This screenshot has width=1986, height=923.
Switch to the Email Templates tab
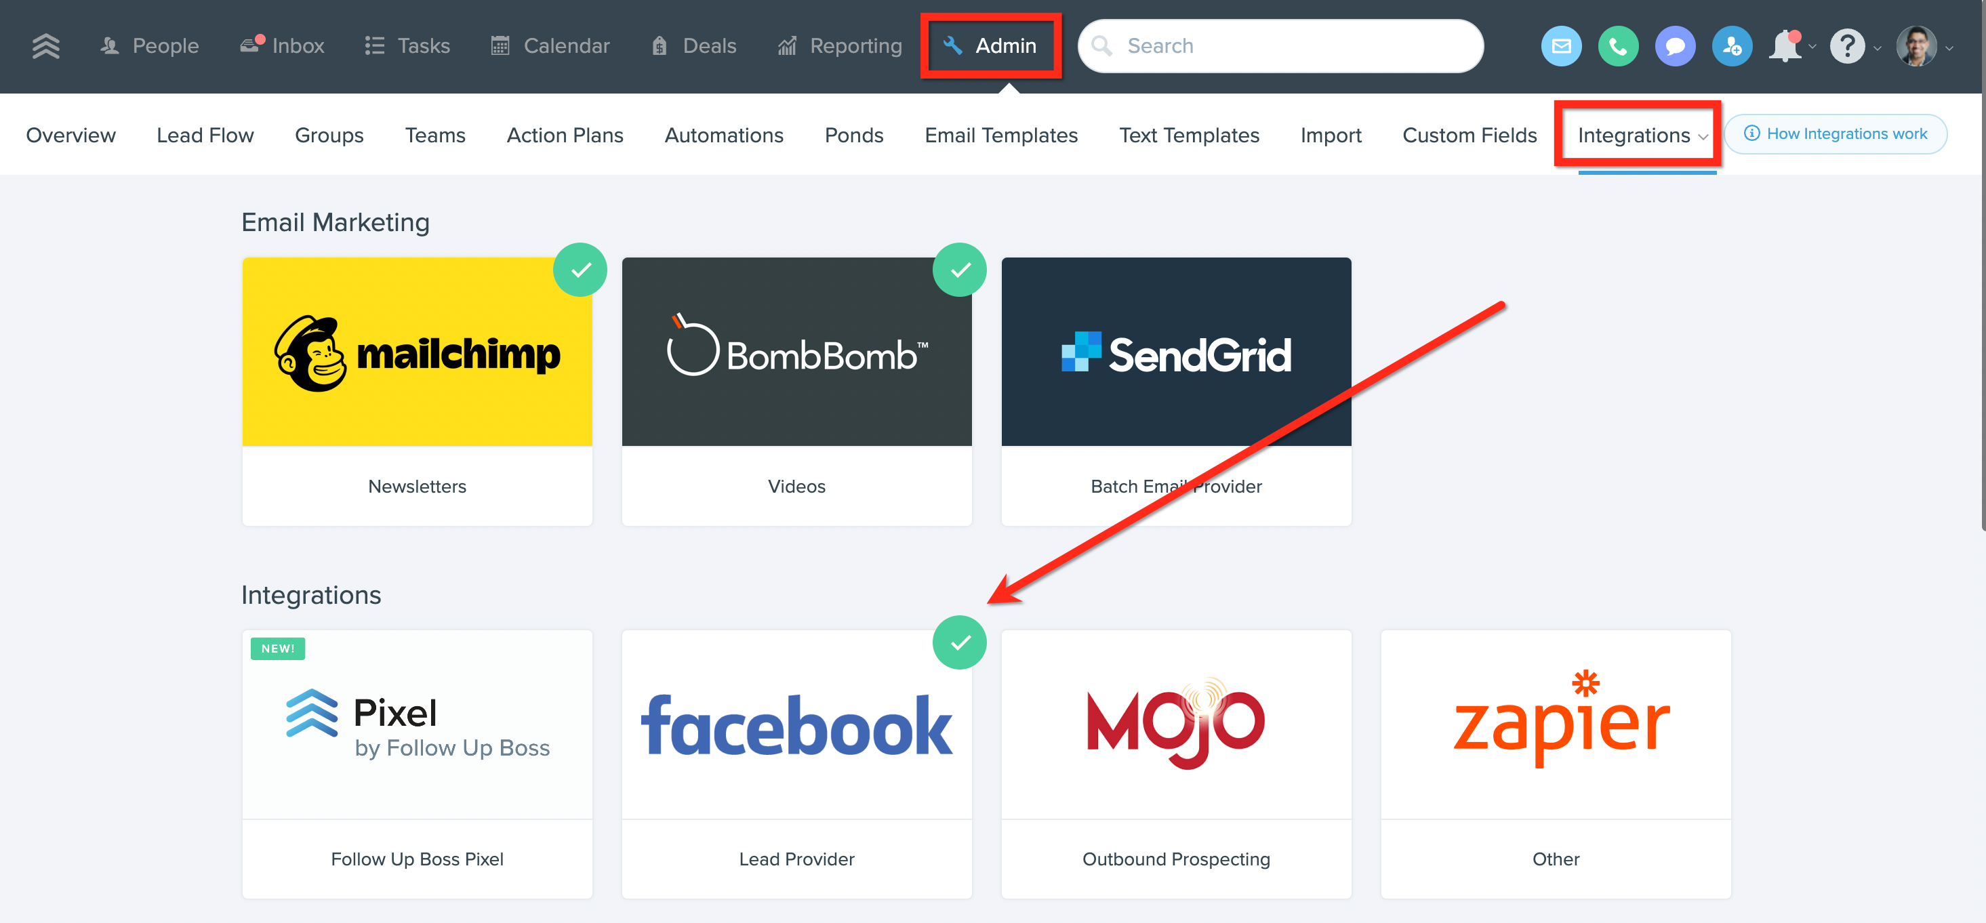pos(1000,134)
